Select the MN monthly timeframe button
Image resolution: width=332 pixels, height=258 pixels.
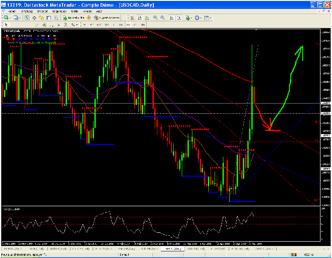click(x=142, y=25)
